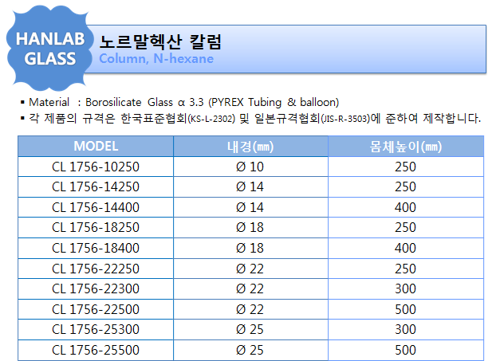Select model cell CL 1756-22300
The width and height of the screenshot is (500, 361).
96,288
